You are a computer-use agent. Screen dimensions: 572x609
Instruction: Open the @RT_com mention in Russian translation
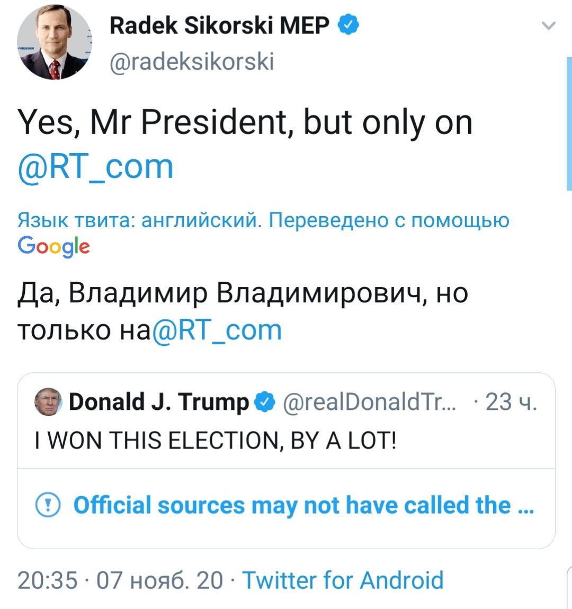pos(217,330)
